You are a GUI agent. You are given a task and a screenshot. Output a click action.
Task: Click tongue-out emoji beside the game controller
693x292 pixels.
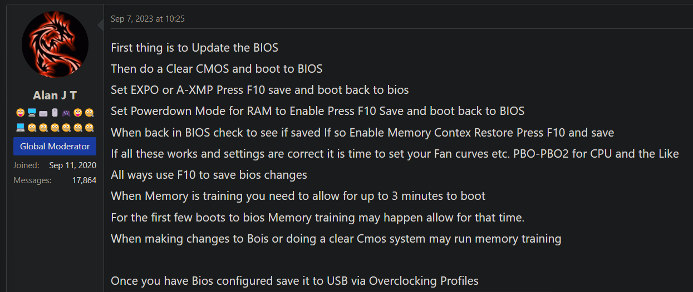(78, 113)
